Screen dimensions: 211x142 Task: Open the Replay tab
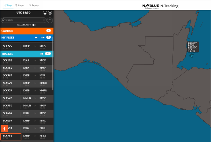[34, 5]
